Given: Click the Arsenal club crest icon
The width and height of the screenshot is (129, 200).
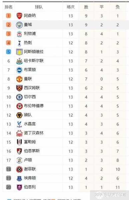Looking at the screenshot, I should [x=19, y=16].
